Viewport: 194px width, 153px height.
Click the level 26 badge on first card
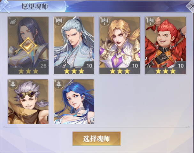(x=43, y=66)
